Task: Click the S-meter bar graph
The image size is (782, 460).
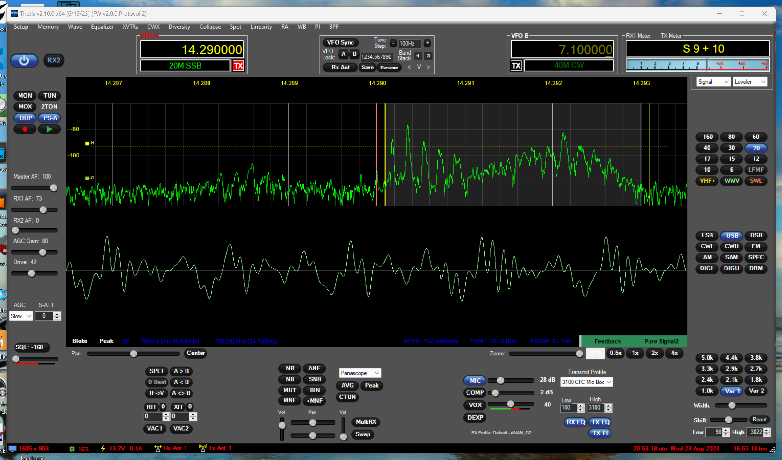Action: click(697, 64)
